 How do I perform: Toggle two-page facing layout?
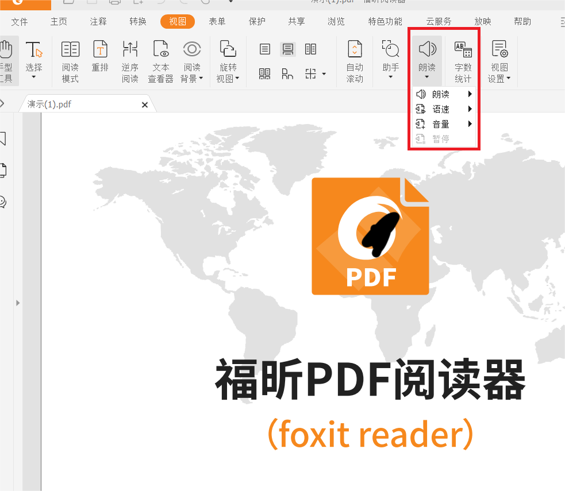tap(310, 49)
